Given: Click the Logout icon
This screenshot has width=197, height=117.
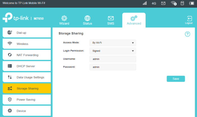Looking at the screenshot, I should coord(189,20).
